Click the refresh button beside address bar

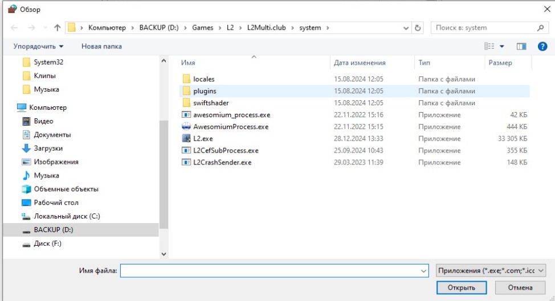(x=418, y=28)
